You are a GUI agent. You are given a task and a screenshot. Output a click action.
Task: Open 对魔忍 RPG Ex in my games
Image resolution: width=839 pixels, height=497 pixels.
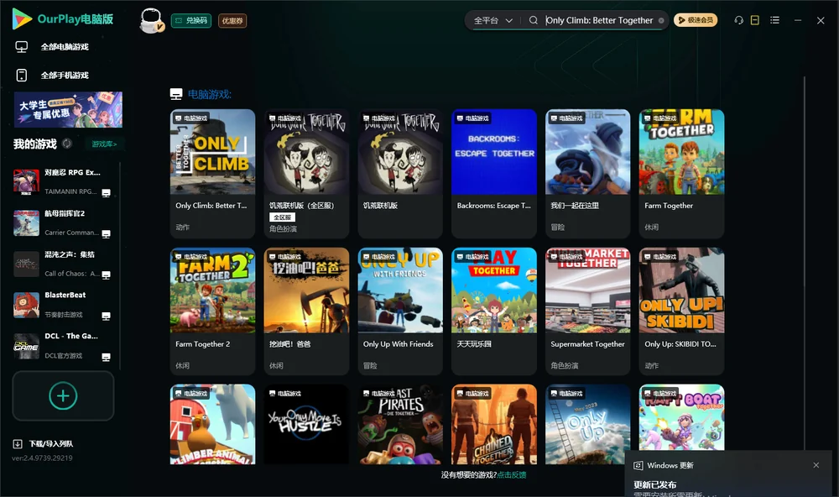[63, 182]
